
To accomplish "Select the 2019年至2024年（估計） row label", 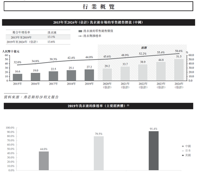I will point(22,42).
